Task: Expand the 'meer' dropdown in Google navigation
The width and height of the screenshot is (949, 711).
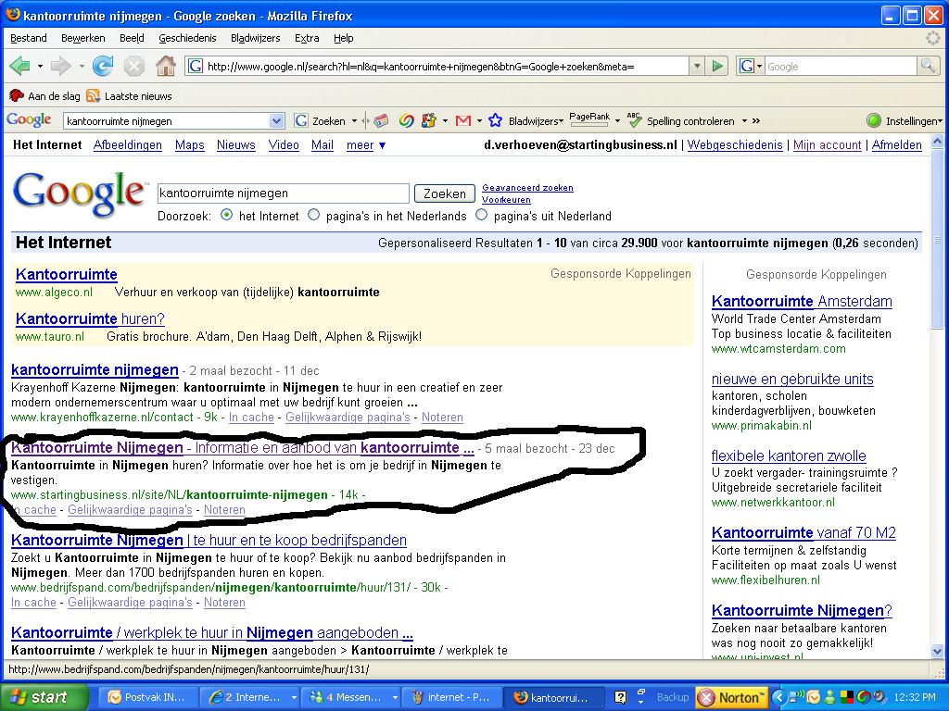Action: 365,145
